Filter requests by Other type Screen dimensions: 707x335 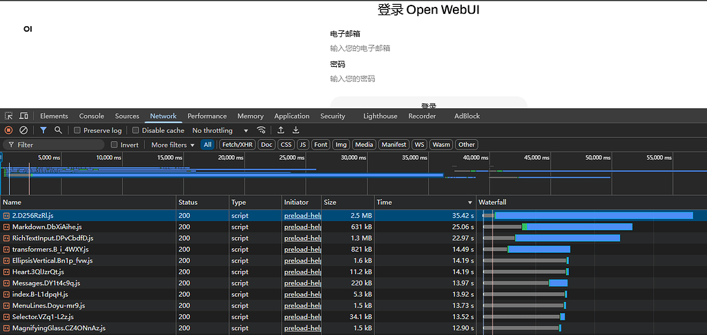pyautogui.click(x=467, y=145)
